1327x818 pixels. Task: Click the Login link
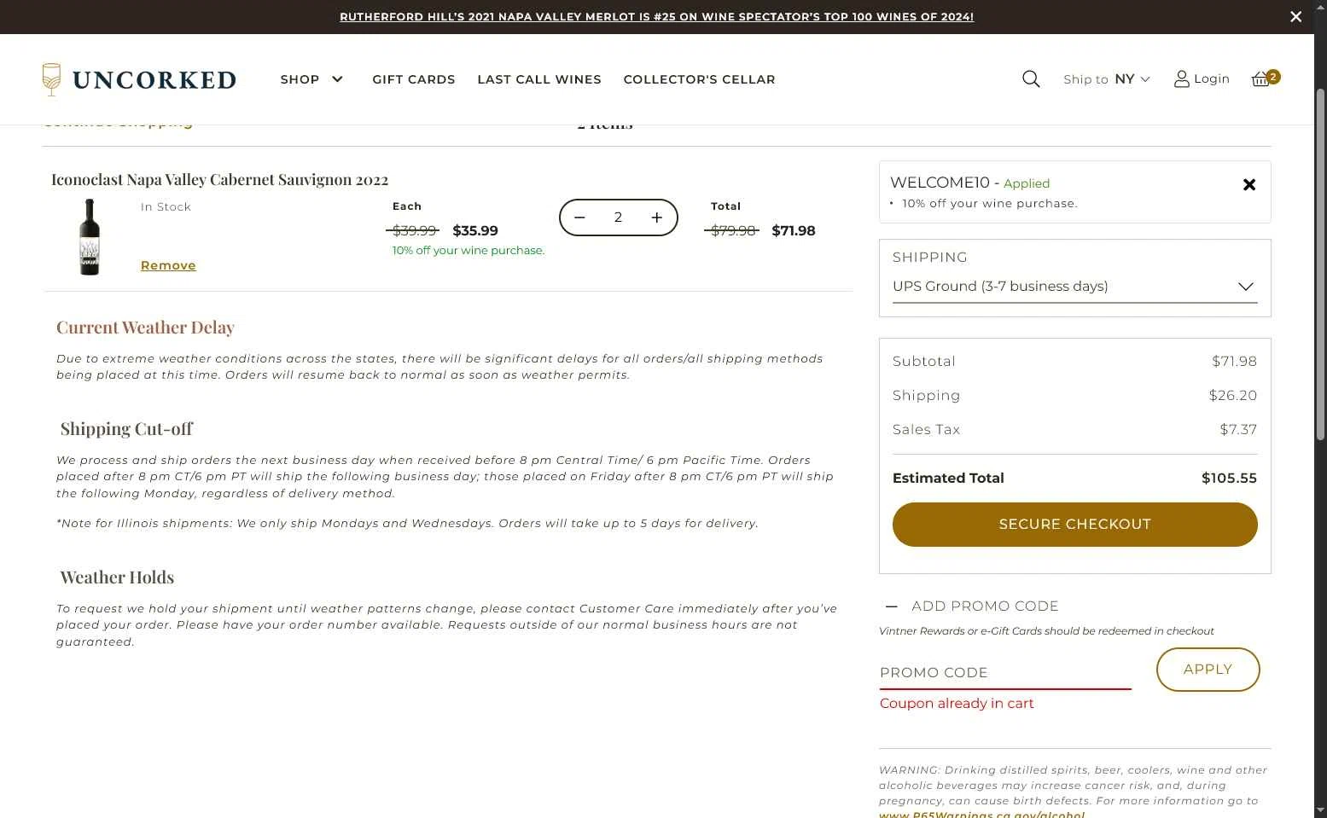tap(1211, 79)
